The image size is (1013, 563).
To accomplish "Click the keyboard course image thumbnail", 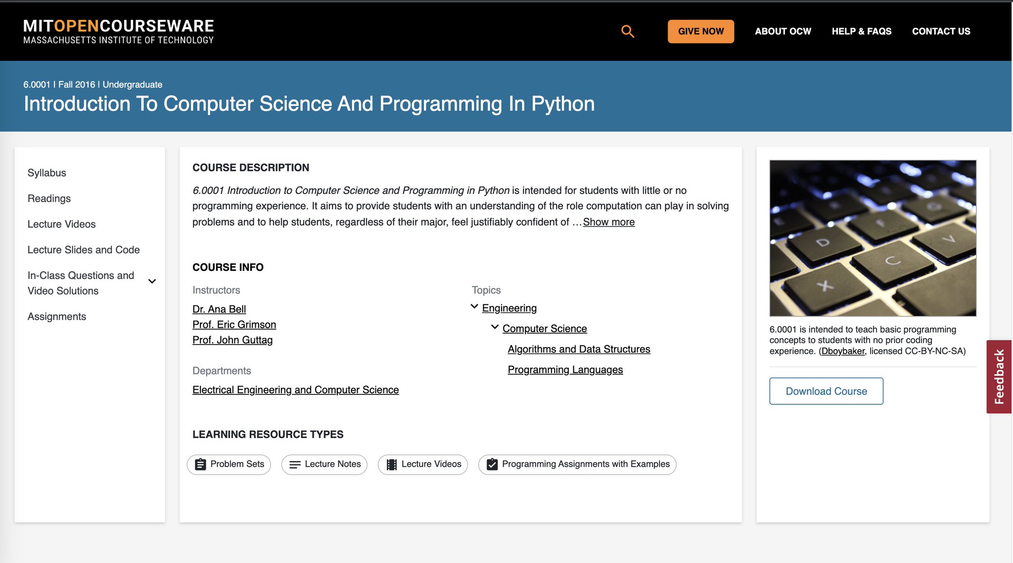I will click(873, 238).
